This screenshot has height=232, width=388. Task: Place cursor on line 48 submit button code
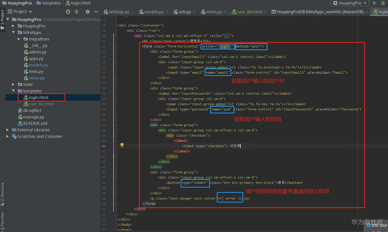(x=234, y=183)
